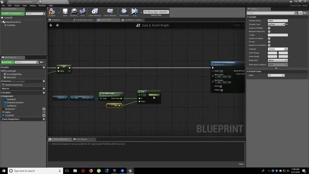Select MoveCart in the Graphs list

click(x=11, y=77)
